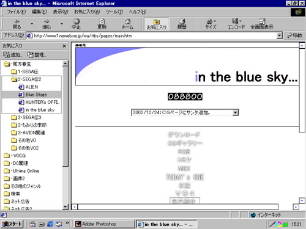The width and height of the screenshot is (306, 229).
Task: Click the Back (戻る) toolbar button
Action: coord(17,24)
